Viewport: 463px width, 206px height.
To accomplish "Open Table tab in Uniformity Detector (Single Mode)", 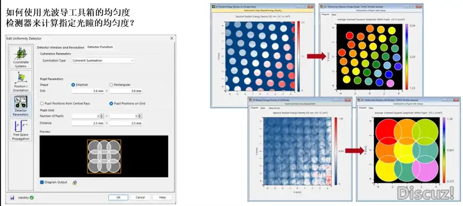I will click(x=333, y=14).
